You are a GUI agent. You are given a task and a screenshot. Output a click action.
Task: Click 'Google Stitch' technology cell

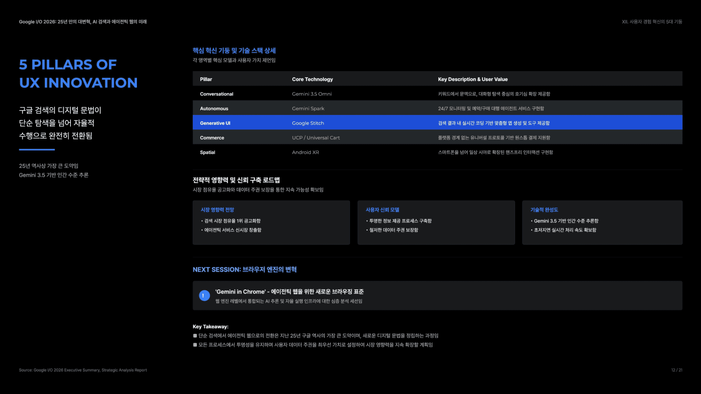pos(308,123)
